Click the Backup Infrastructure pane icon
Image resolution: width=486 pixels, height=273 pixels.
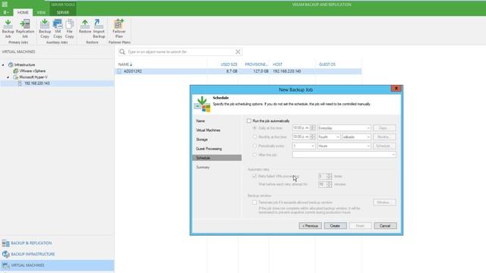(x=5, y=254)
